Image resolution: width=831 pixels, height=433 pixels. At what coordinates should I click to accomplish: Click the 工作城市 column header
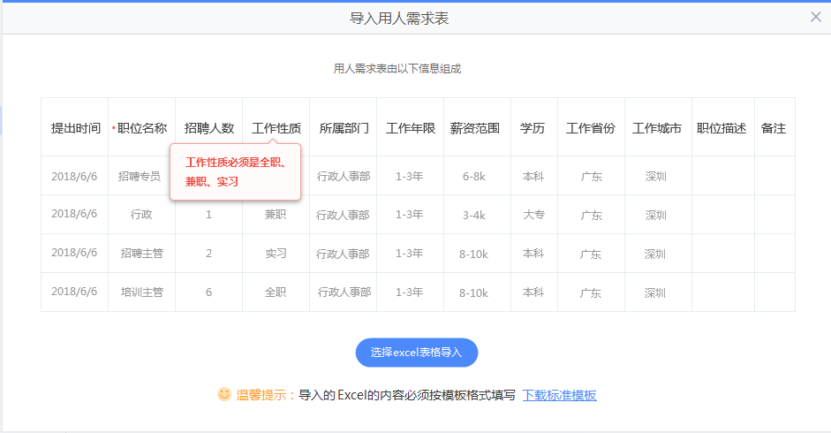click(x=657, y=128)
